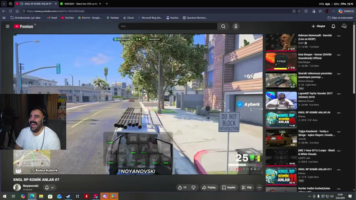Open a new browser tab
Viewport: 356px width, 200px height.
pyautogui.click(x=107, y=4)
